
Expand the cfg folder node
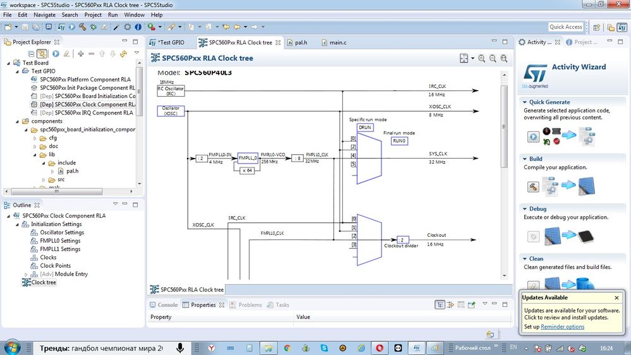[35, 138]
